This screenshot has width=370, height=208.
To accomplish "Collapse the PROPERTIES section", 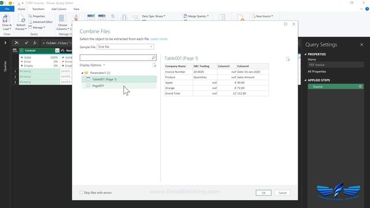I will click(x=305, y=54).
